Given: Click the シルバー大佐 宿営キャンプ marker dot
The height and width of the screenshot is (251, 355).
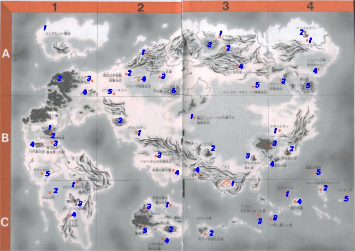Looking at the screenshot, I should 318,69.
